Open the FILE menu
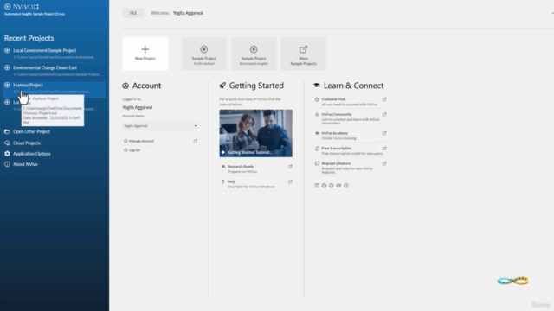The height and width of the screenshot is (311, 554). point(133,13)
